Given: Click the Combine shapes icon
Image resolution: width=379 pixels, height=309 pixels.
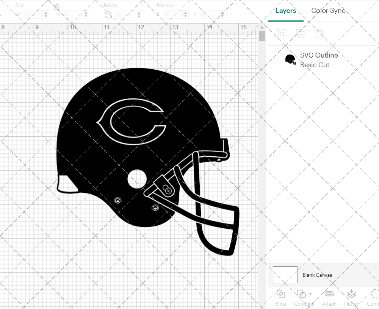Looking at the screenshot, I should pos(302,294).
